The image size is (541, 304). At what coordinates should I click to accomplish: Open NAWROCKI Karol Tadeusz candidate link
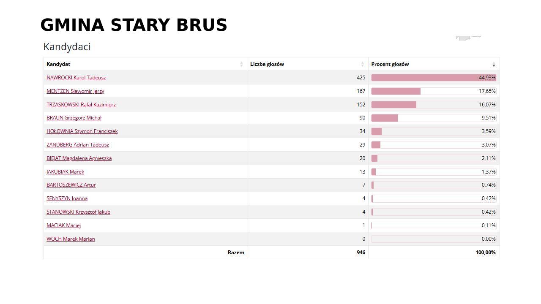(76, 78)
